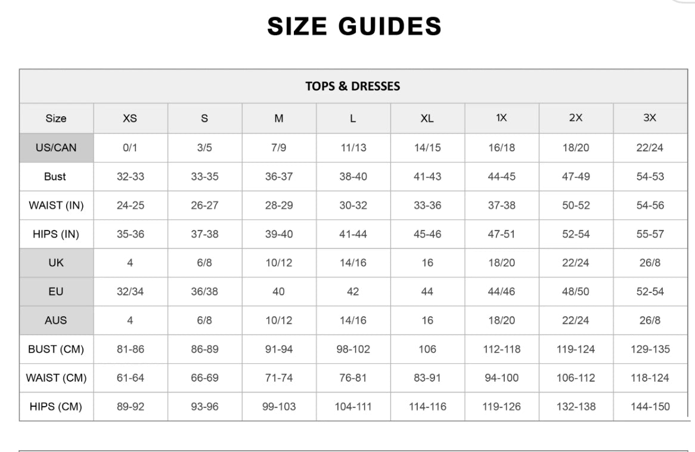The width and height of the screenshot is (695, 452).
Task: Click the 3X size column header
Action: [x=650, y=118]
